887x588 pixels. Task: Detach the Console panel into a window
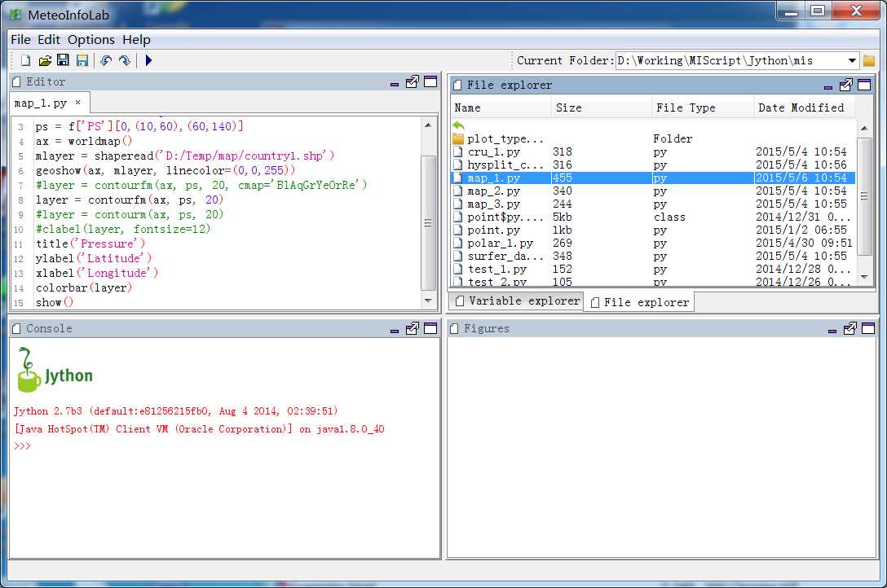click(x=413, y=328)
